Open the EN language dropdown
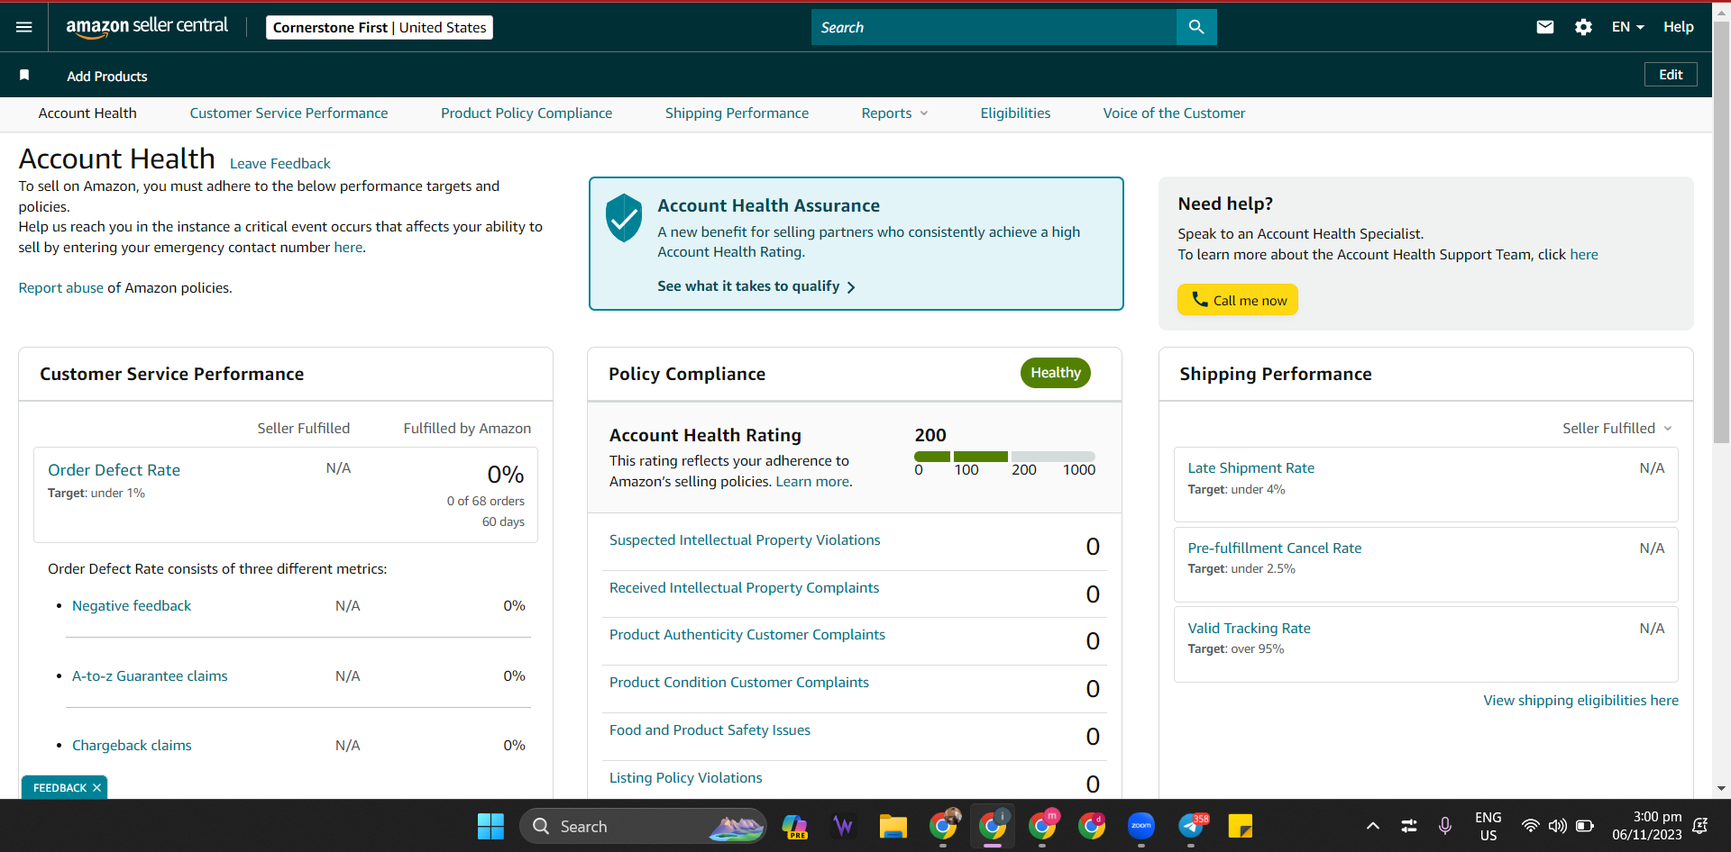Viewport: 1731px width, 852px height. pyautogui.click(x=1627, y=27)
